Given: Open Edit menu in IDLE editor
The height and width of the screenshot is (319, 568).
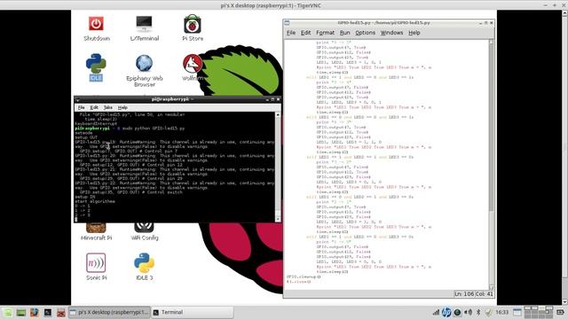Looking at the screenshot, I should [305, 33].
